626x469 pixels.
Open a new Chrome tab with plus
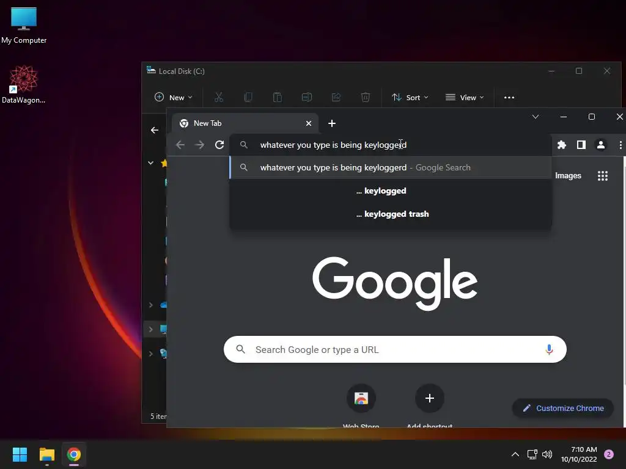[332, 123]
